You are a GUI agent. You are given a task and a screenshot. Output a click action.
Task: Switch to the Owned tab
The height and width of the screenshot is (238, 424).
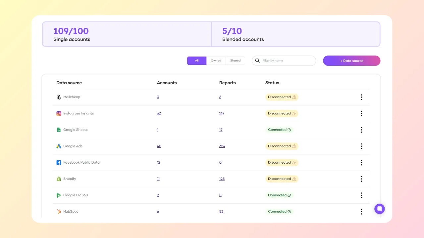pyautogui.click(x=216, y=60)
